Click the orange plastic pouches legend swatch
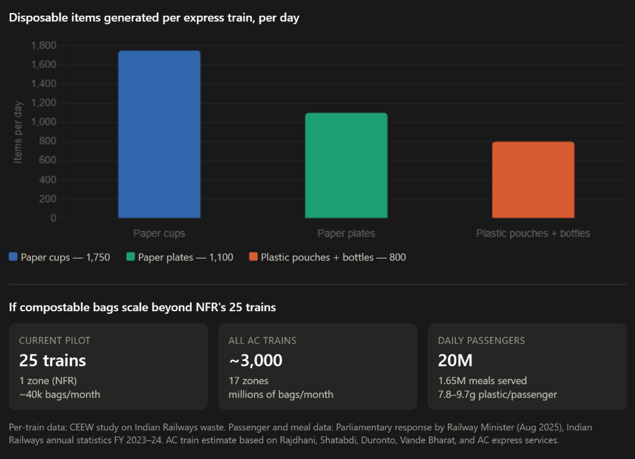 click(x=253, y=257)
